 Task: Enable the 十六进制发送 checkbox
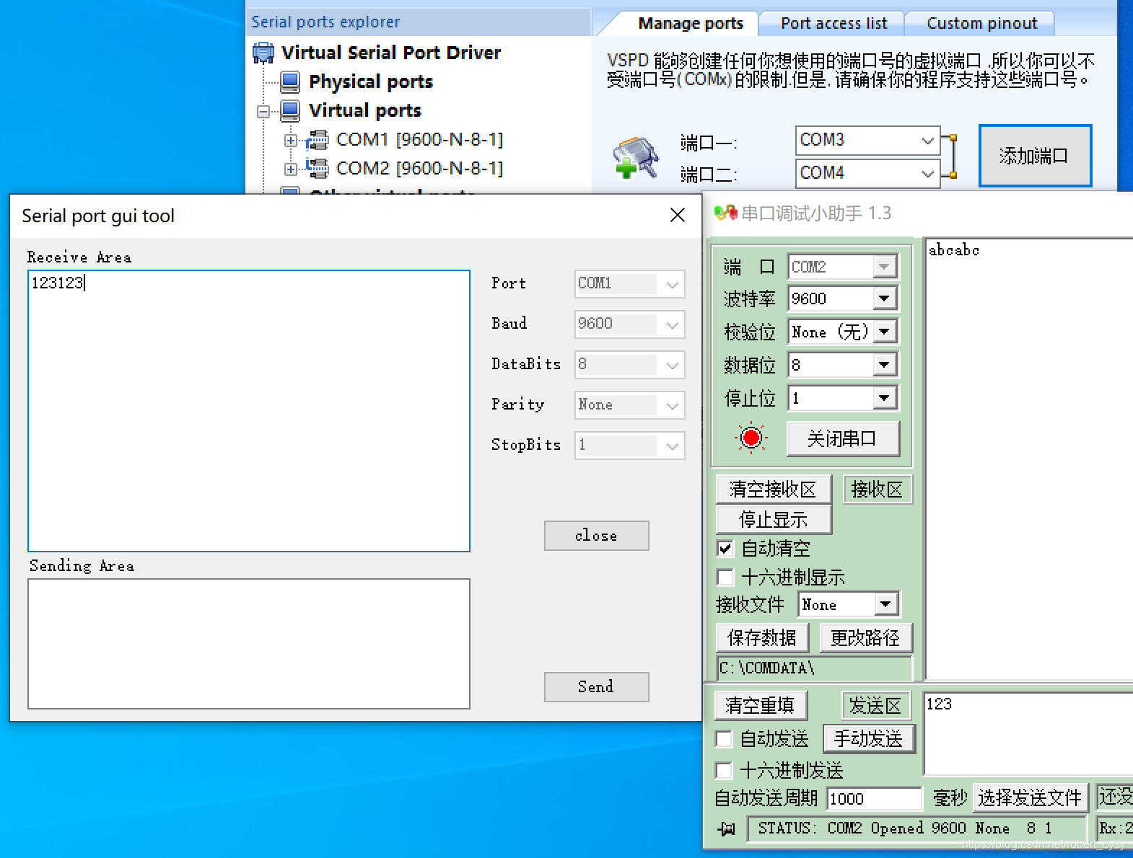click(x=724, y=771)
